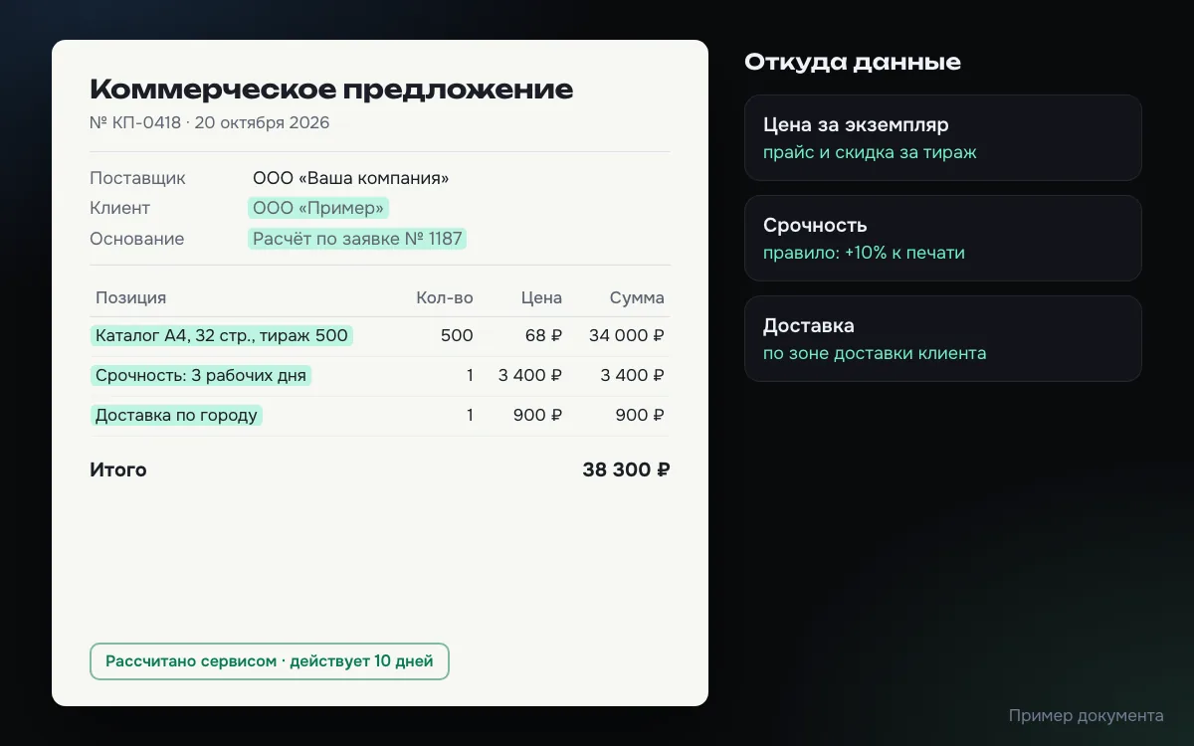Click the 'Итого' label
This screenshot has width=1194, height=746.
(117, 469)
